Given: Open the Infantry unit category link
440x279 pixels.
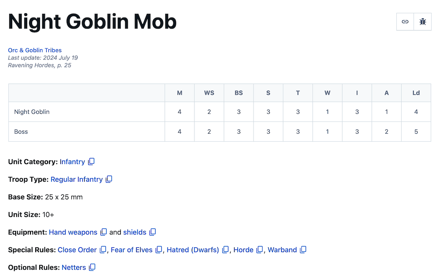Looking at the screenshot, I should point(72,162).
